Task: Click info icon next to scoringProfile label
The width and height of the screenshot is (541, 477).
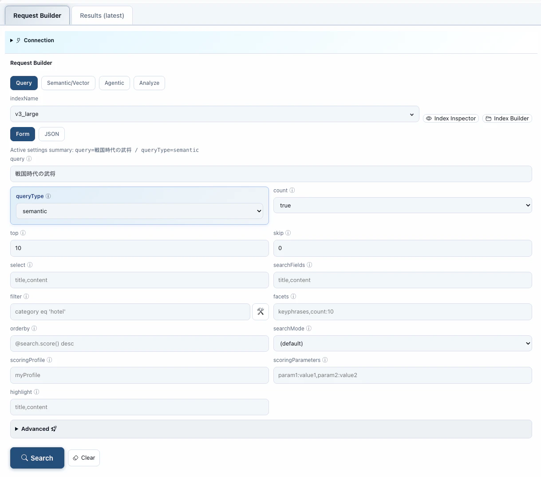Action: 49,360
